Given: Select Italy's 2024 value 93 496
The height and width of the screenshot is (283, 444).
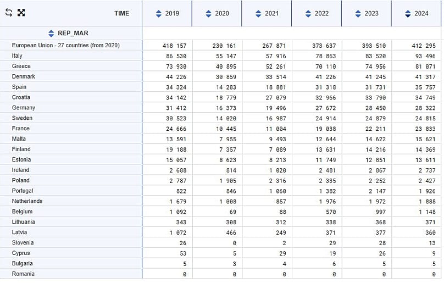Looking at the screenshot, I should [x=424, y=56].
